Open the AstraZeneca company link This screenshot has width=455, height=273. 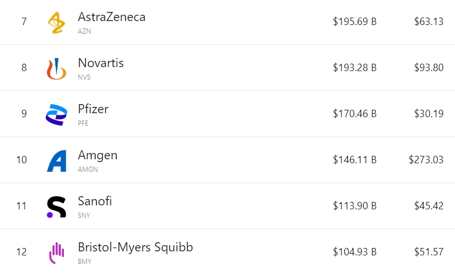click(112, 17)
